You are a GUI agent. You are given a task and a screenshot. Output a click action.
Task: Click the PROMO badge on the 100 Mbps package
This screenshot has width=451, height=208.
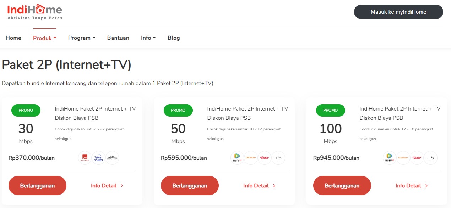[x=330, y=110]
